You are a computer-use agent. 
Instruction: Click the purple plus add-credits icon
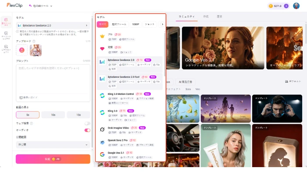pos(286,6)
